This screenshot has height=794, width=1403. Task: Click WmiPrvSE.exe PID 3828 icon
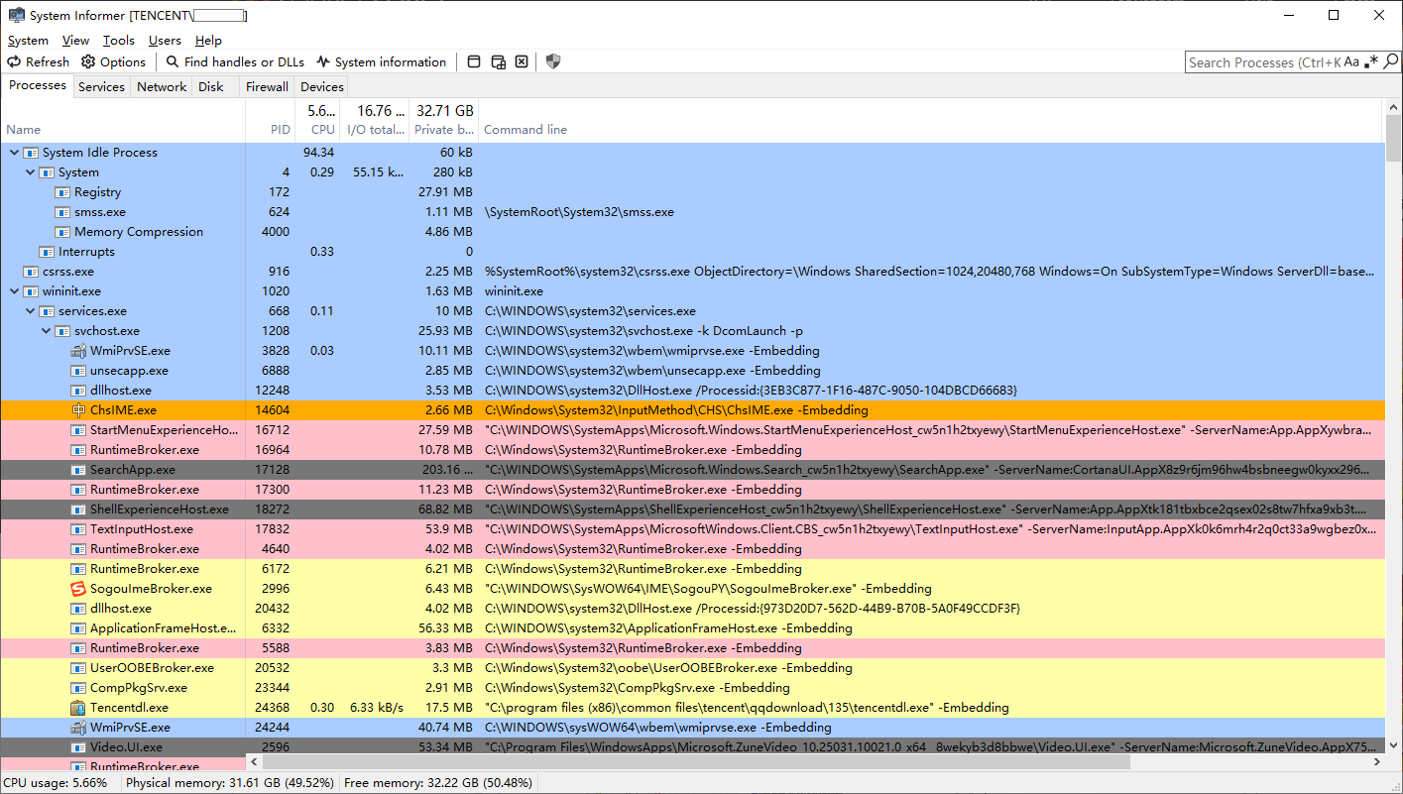(x=78, y=351)
